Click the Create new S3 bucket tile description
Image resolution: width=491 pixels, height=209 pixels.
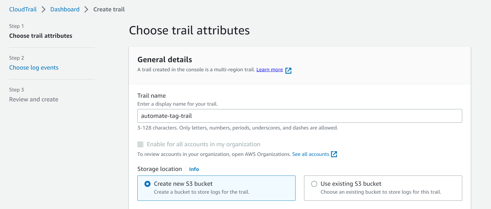[201, 192]
